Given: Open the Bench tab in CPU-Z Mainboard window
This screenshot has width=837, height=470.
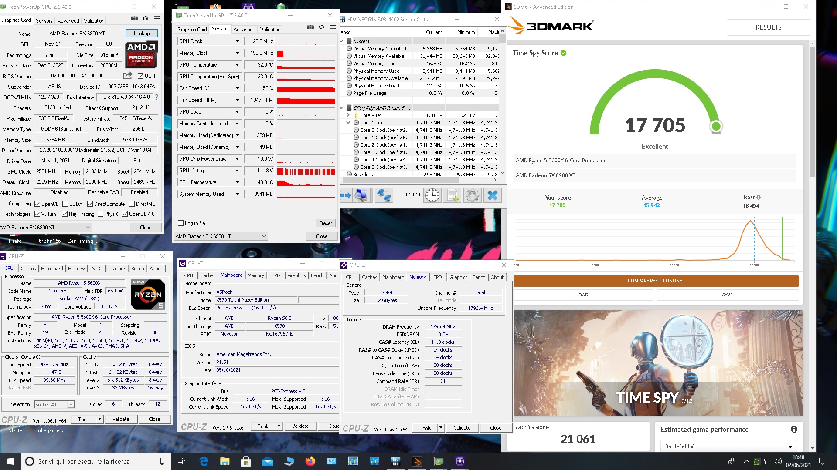Looking at the screenshot, I should click(317, 275).
